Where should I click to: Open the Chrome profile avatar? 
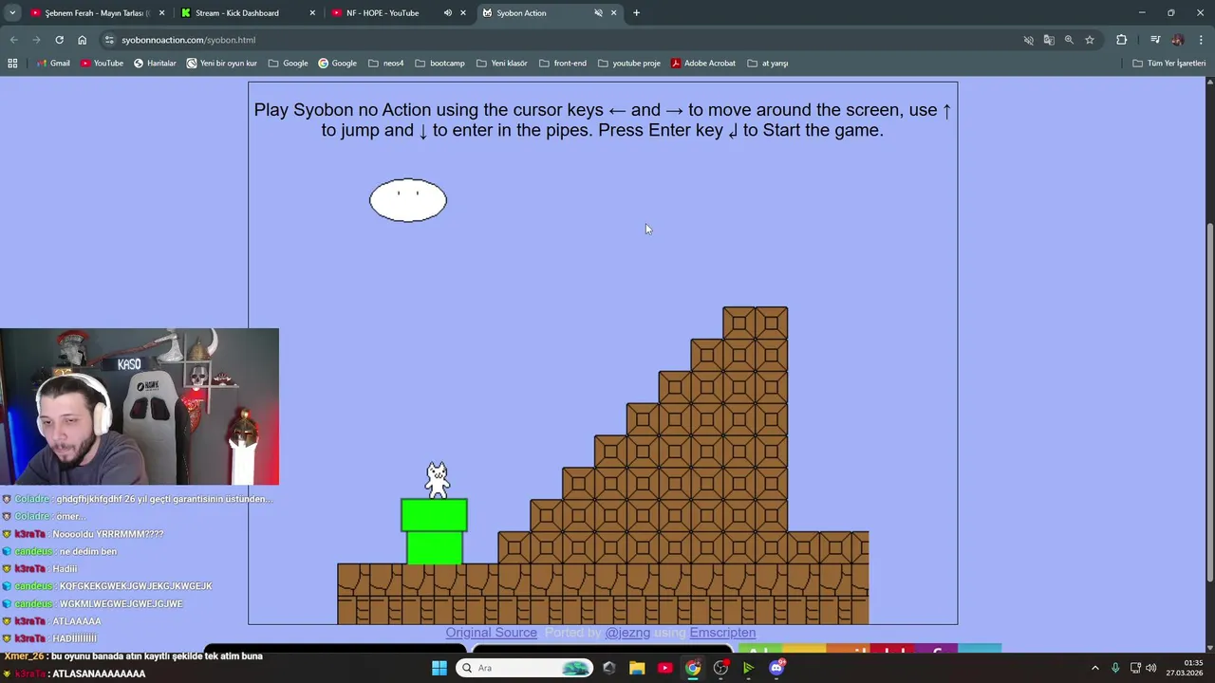(1178, 40)
